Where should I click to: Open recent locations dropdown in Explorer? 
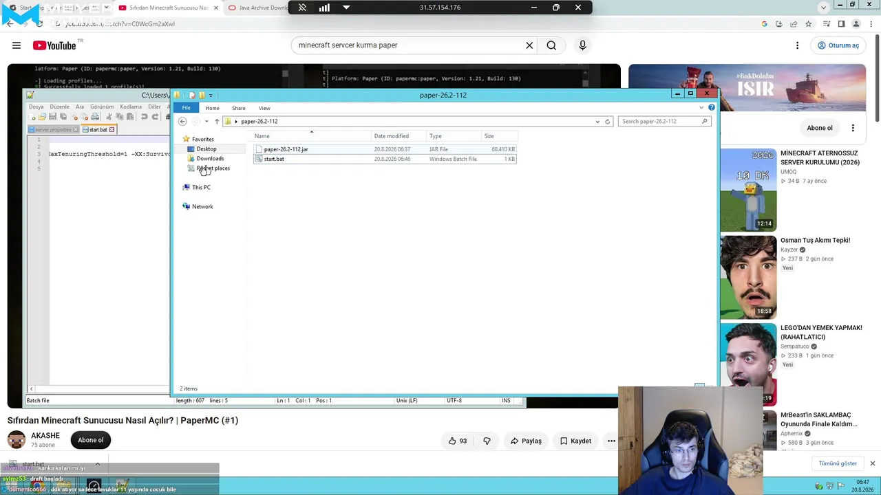206,122
